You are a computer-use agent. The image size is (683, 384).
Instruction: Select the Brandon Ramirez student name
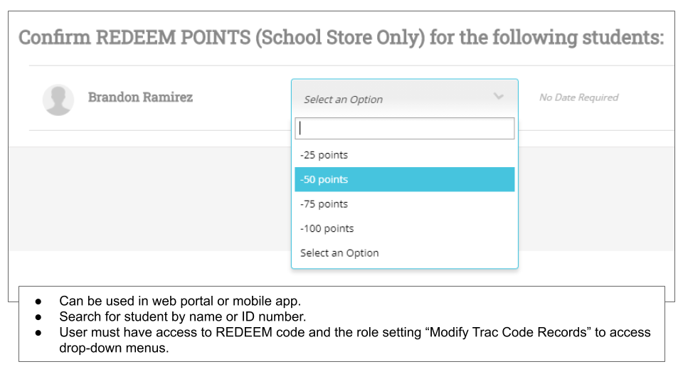tap(140, 97)
